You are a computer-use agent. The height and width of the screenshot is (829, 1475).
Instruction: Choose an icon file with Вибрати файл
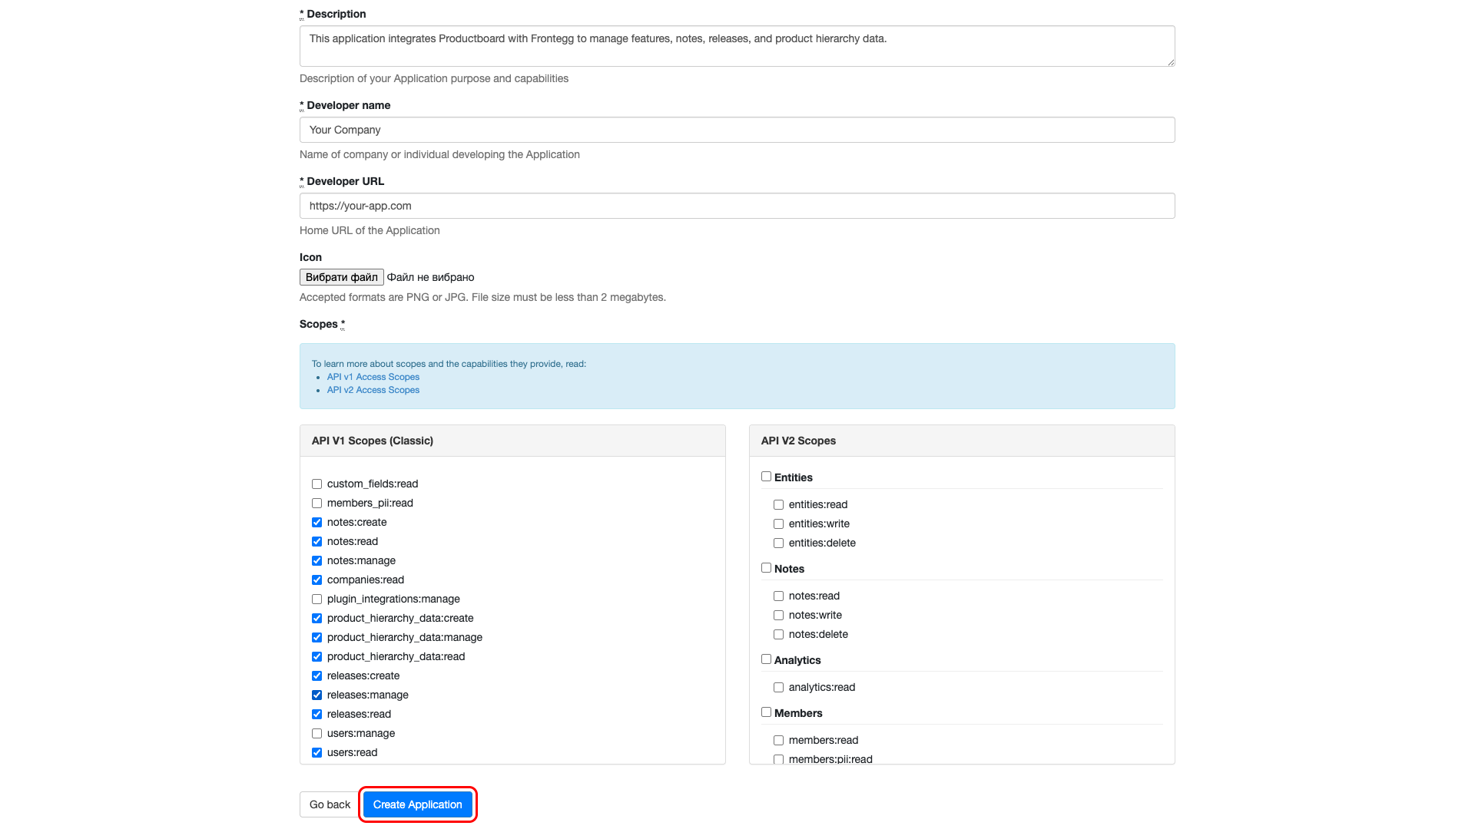click(x=341, y=277)
